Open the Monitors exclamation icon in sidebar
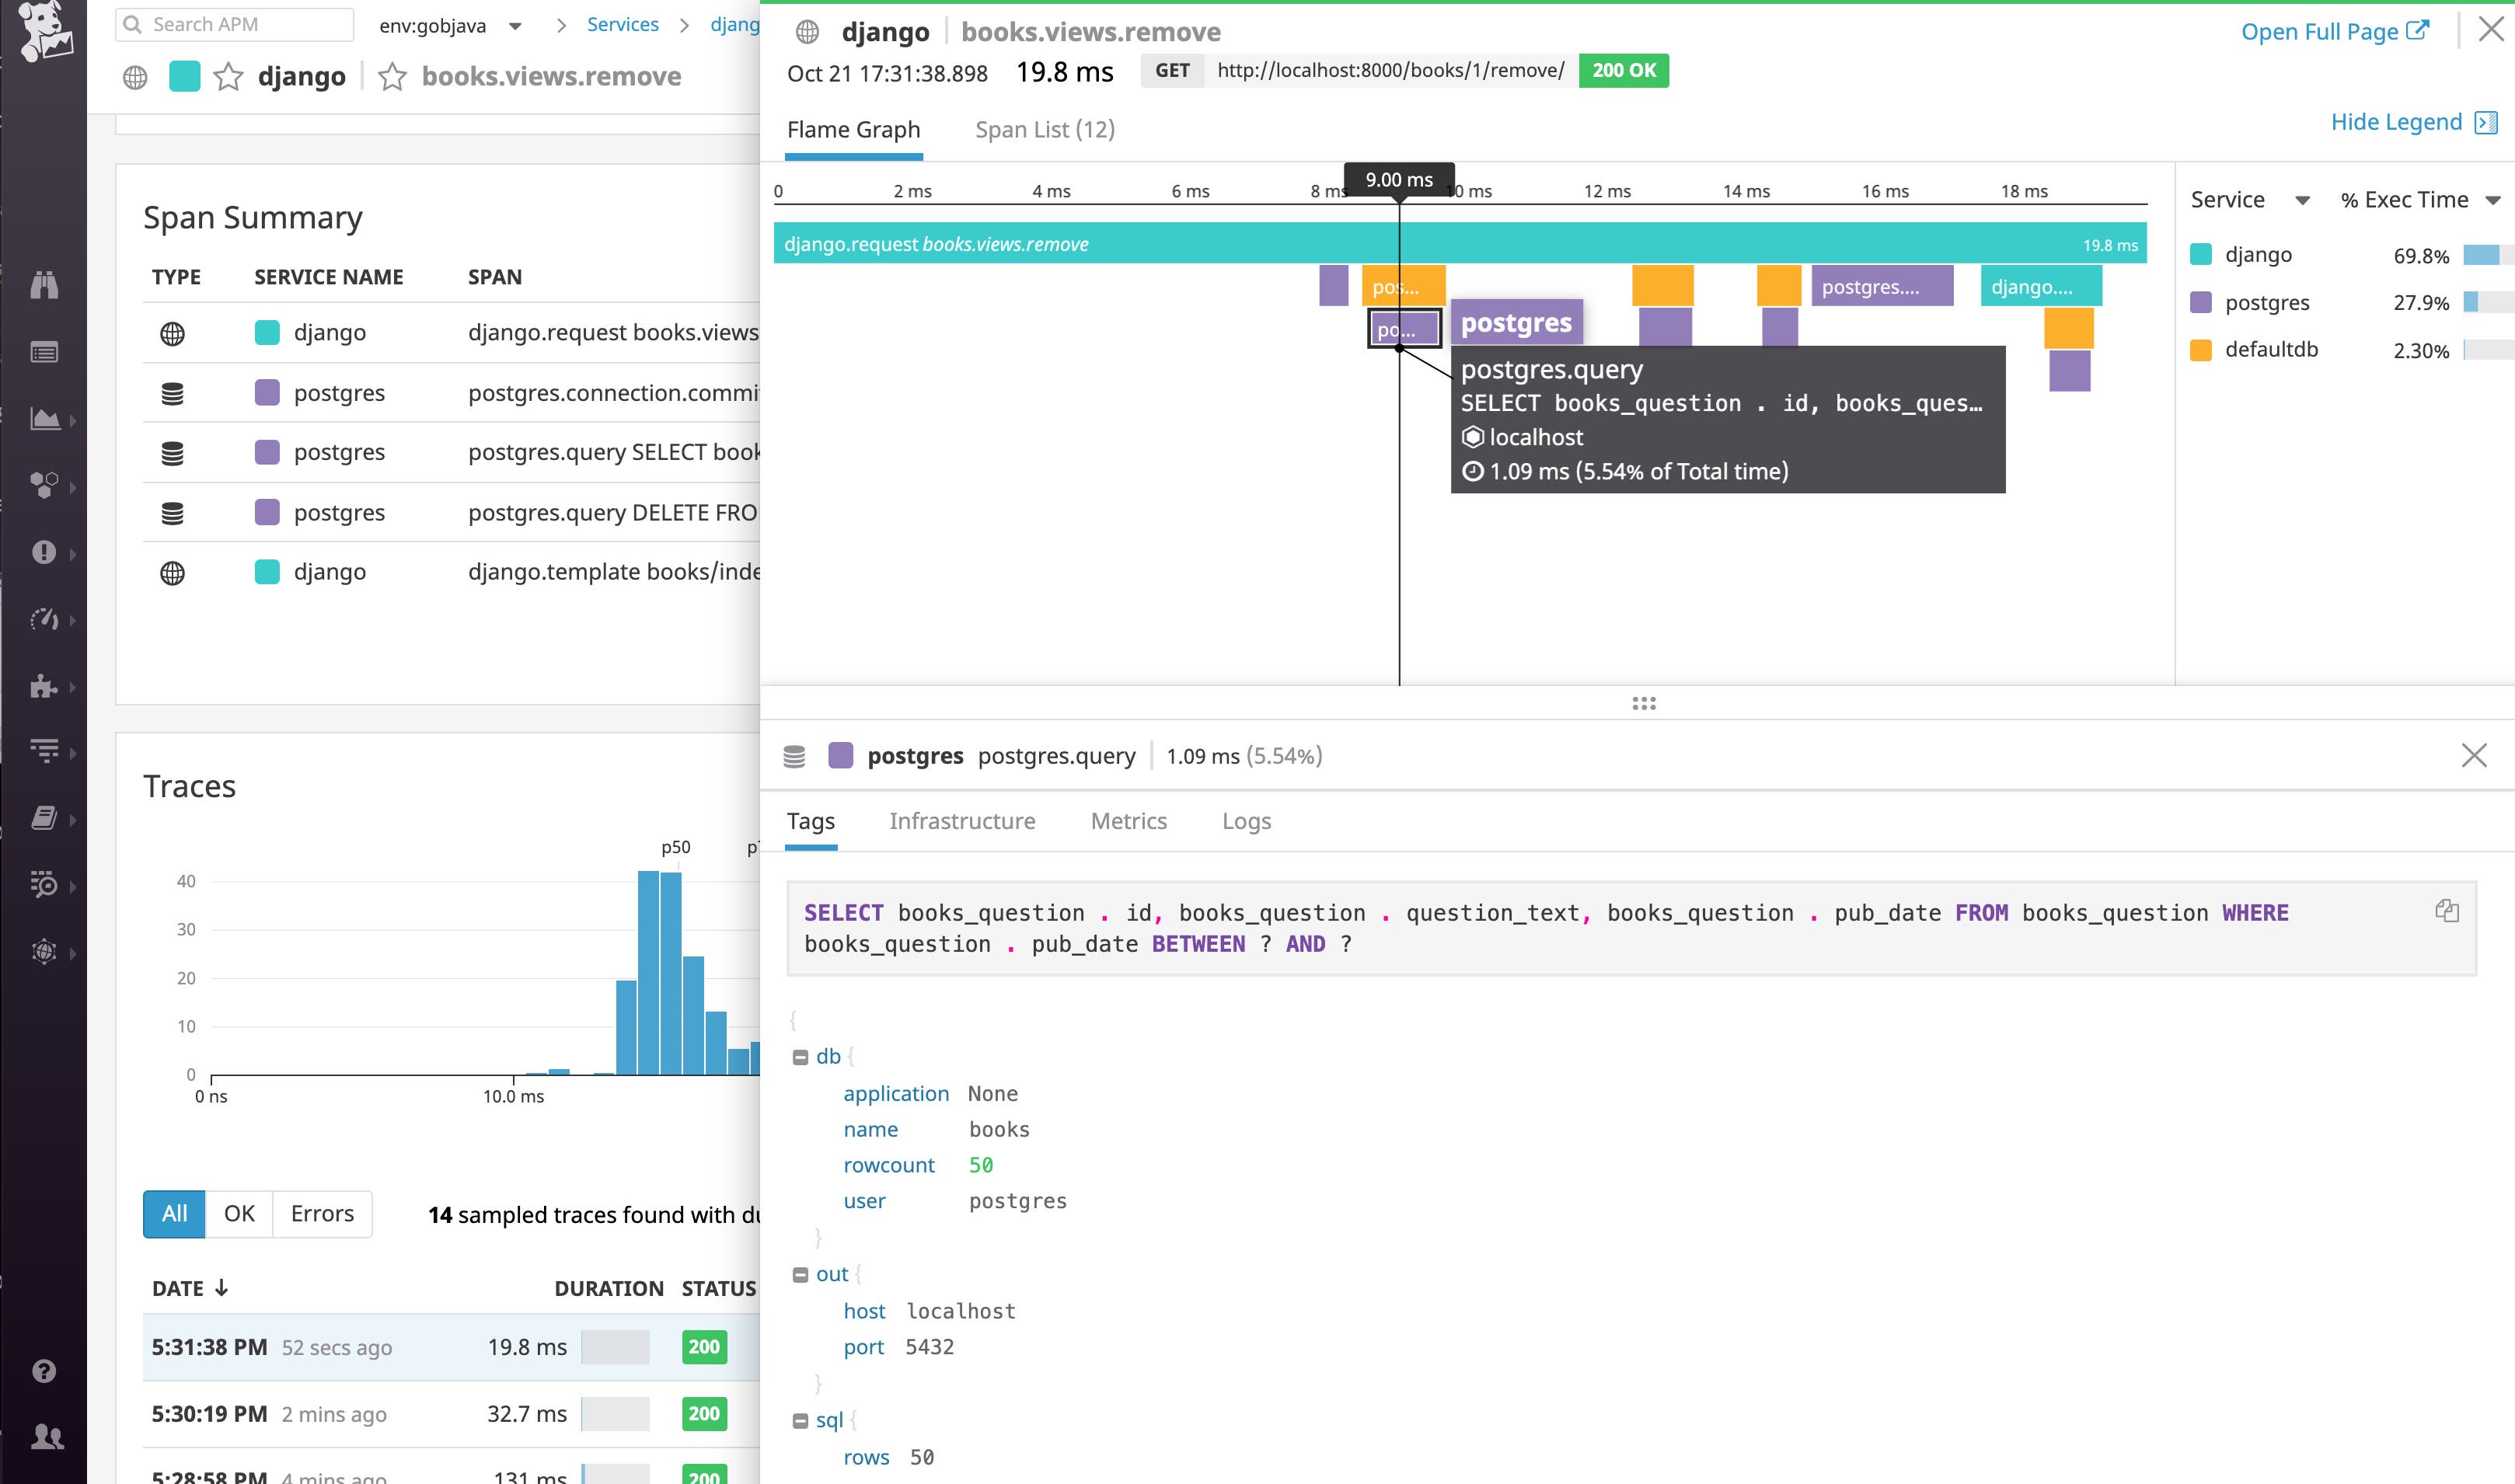The height and width of the screenshot is (1484, 2515). coord(44,552)
